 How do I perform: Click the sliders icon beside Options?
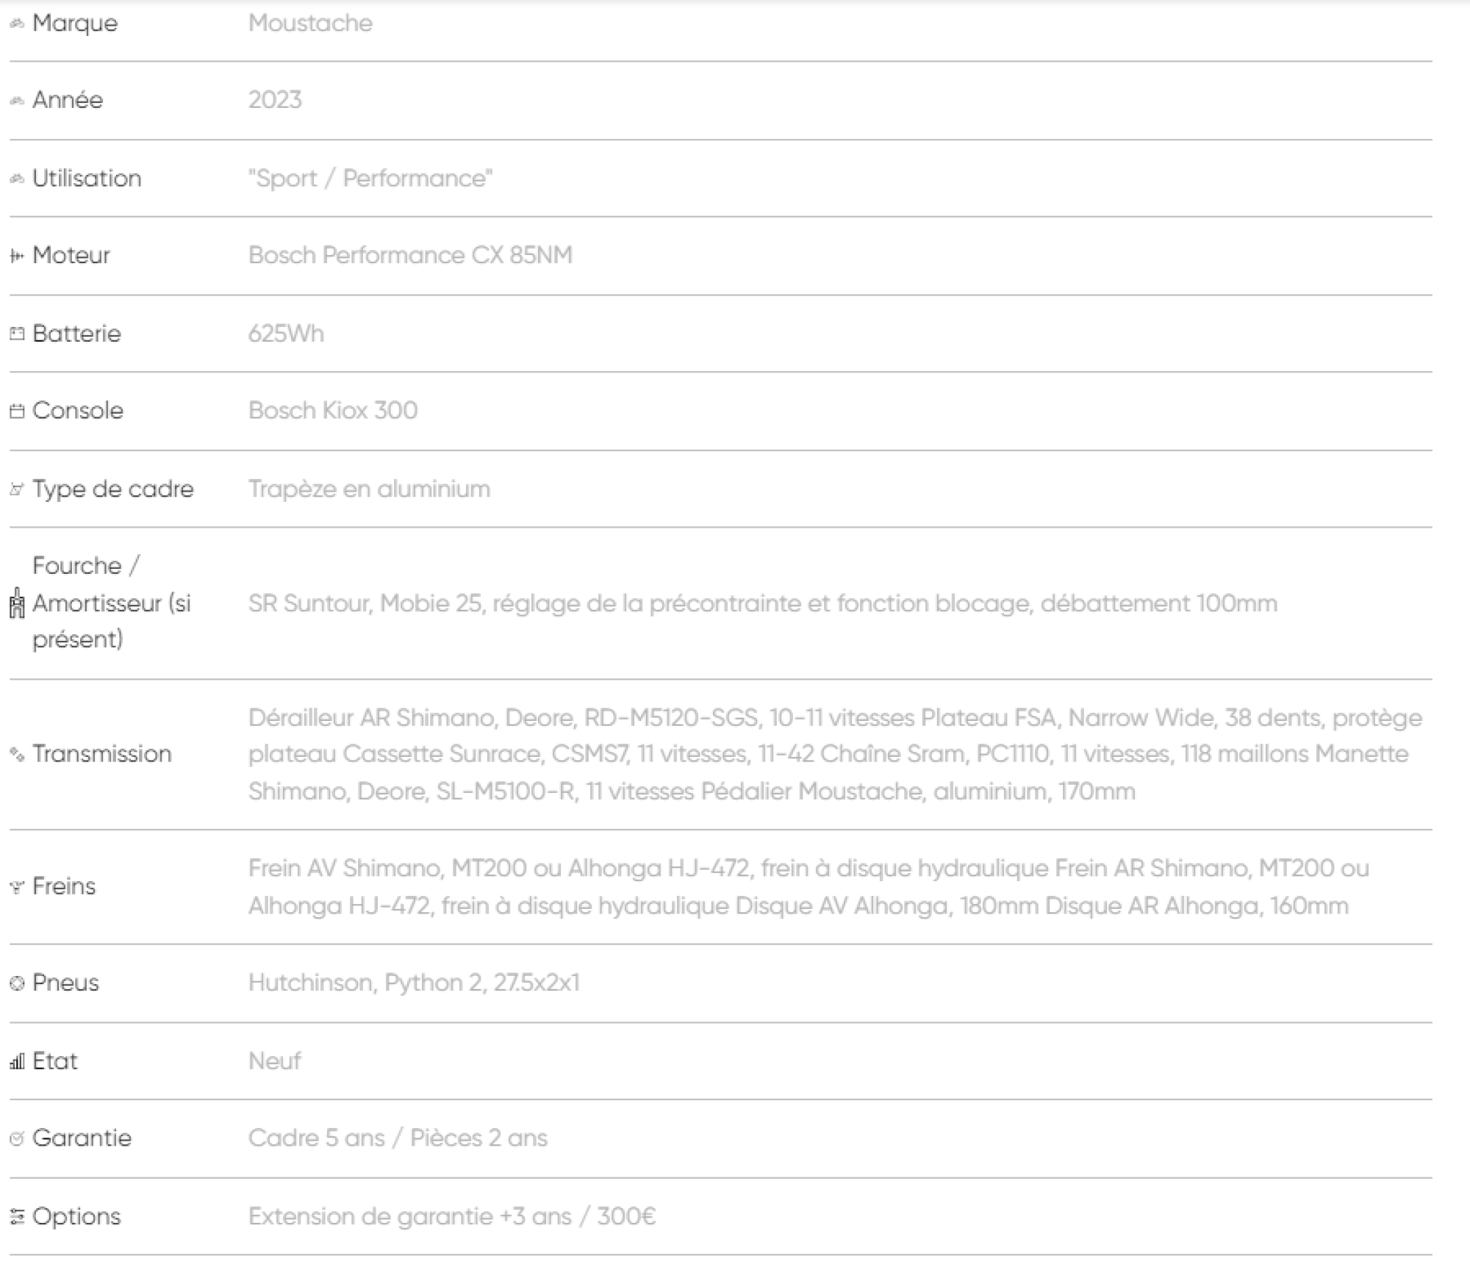click(x=17, y=1217)
